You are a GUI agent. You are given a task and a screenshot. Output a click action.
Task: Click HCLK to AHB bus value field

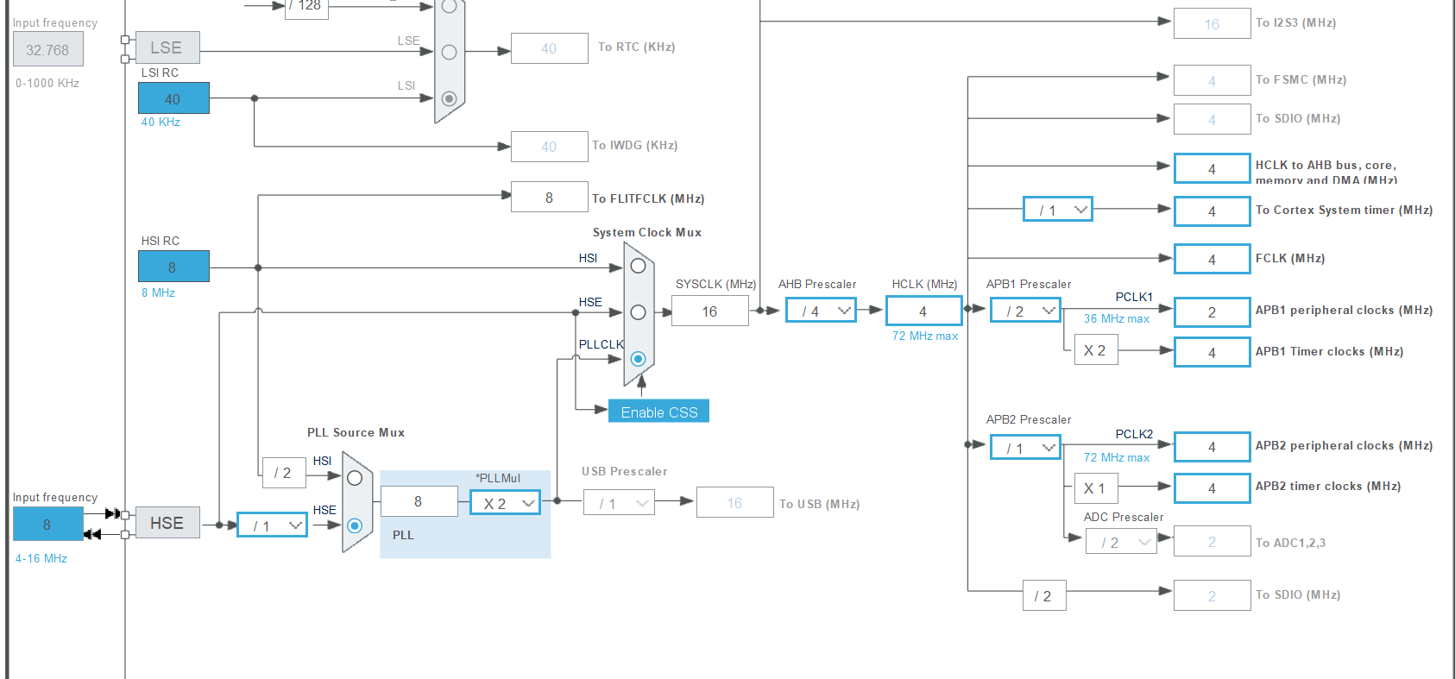[1212, 168]
